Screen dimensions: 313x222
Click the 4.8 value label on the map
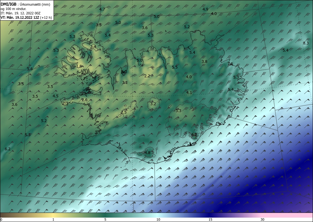coord(147,153)
